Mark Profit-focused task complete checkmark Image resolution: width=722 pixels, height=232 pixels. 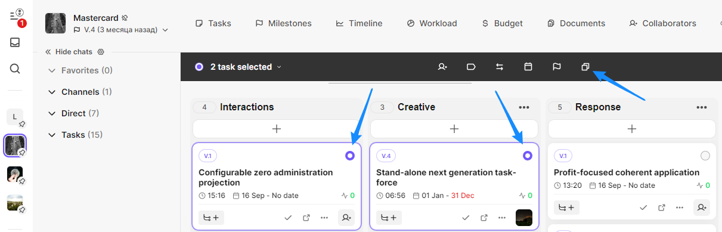point(643,208)
